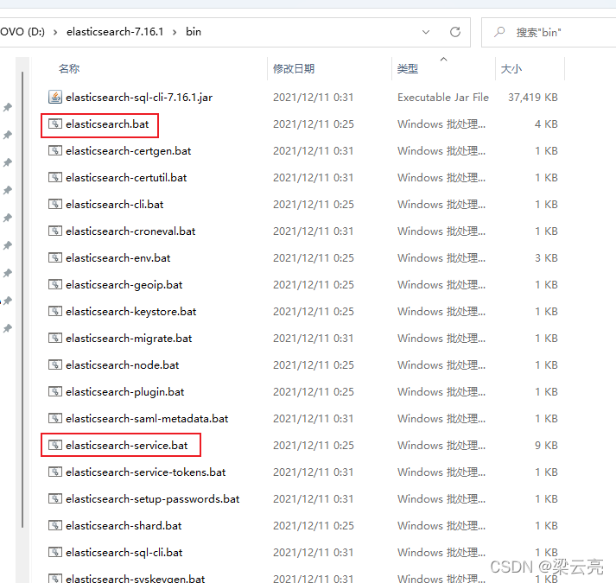Click the elasticsearch-cli.bat file icon
616x583 pixels.
pyautogui.click(x=55, y=204)
